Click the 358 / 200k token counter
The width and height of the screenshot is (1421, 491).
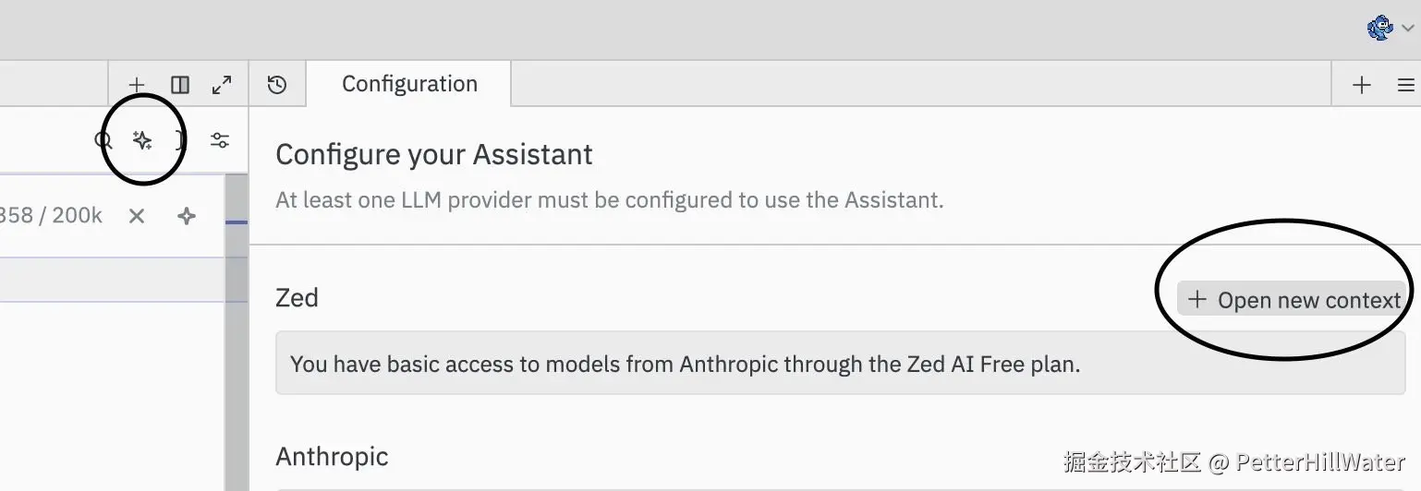click(51, 216)
